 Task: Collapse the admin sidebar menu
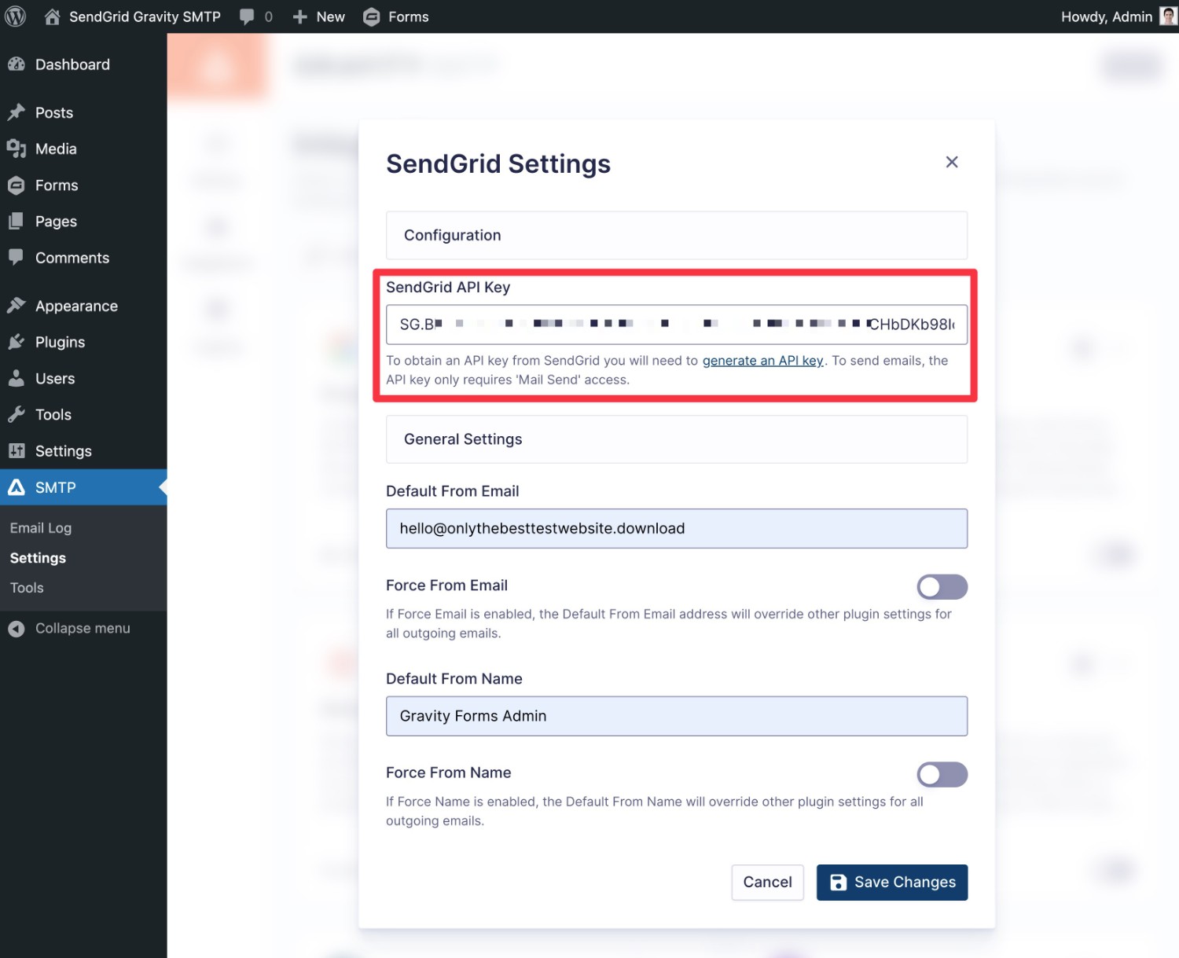[83, 628]
